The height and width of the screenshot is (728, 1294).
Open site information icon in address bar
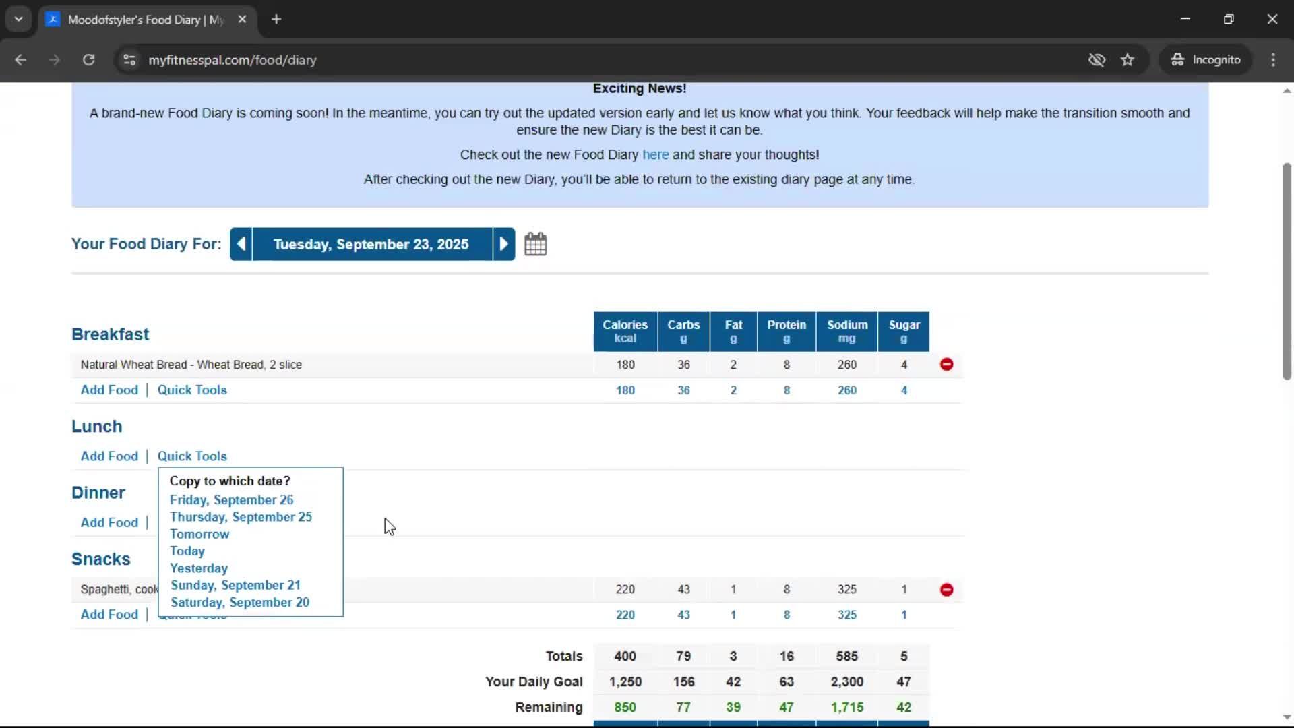[129, 60]
